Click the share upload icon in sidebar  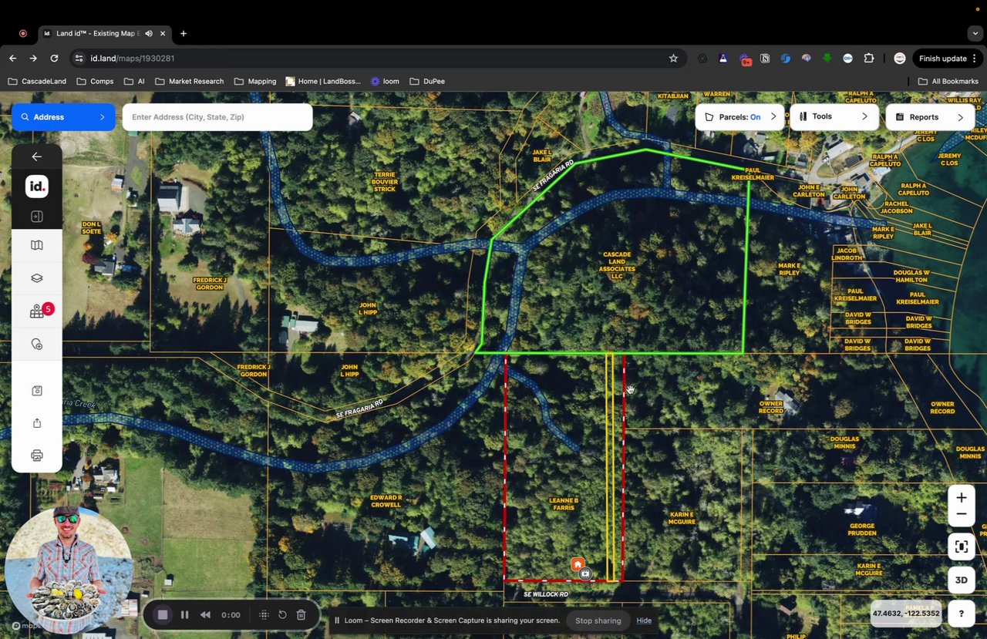(x=36, y=423)
